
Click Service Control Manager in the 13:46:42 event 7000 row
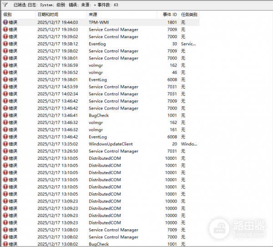point(113,108)
